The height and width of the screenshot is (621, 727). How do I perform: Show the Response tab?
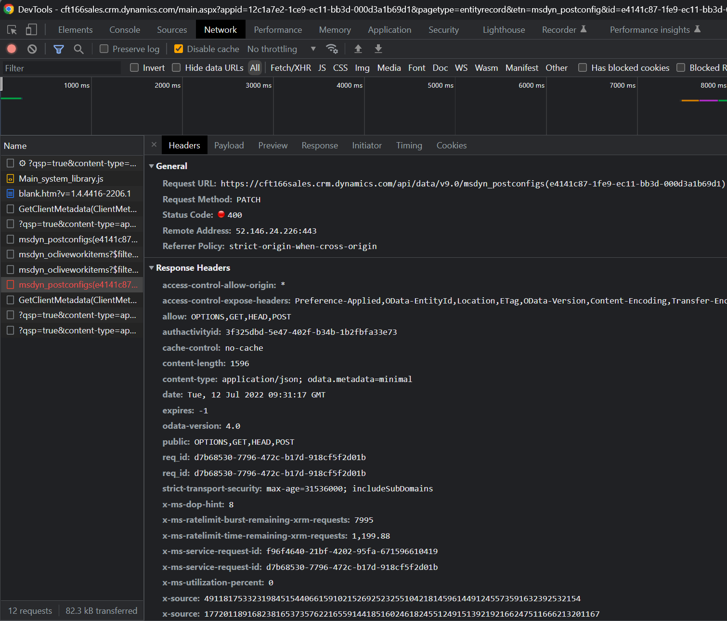point(320,145)
